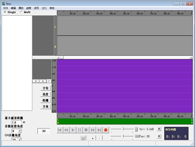Screen dimensions: 195x147
Task: Open the 帮助 menu
Action: click(52, 8)
